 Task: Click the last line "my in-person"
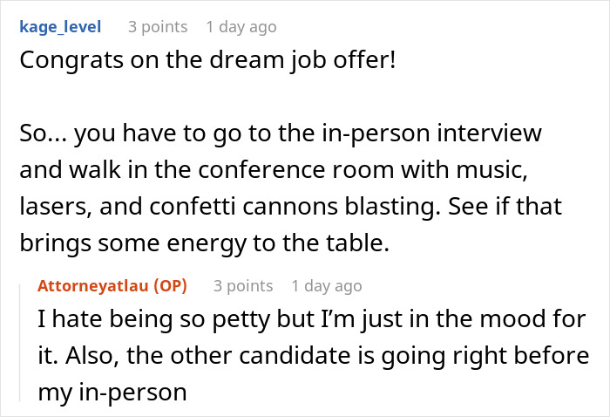(x=112, y=393)
